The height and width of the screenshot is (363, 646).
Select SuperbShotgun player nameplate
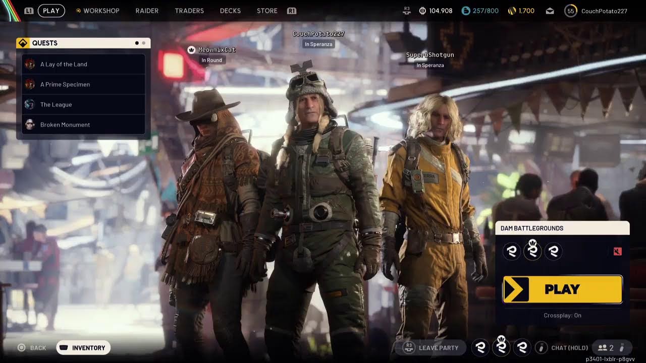430,55
